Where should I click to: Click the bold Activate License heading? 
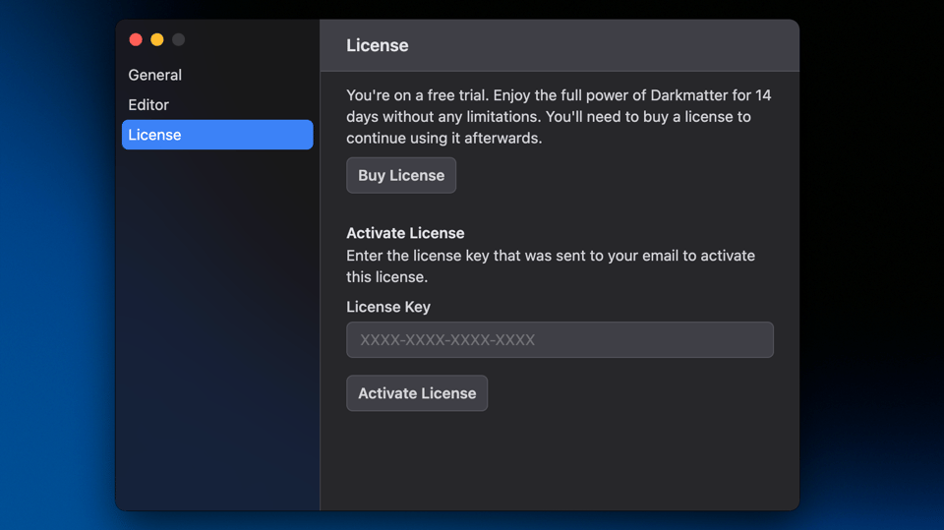405,233
